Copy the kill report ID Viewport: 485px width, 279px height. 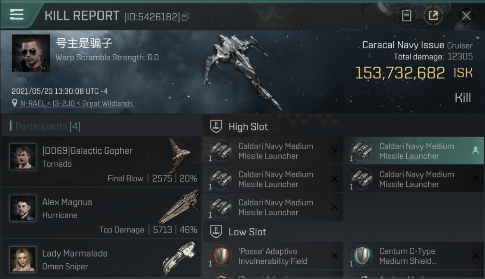click(x=185, y=17)
